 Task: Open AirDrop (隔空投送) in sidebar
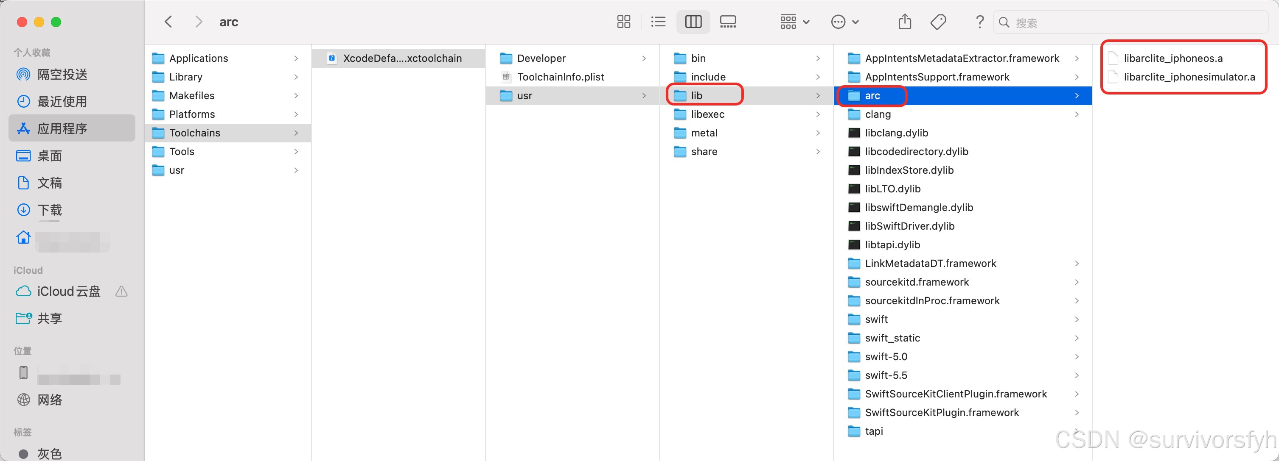62,74
